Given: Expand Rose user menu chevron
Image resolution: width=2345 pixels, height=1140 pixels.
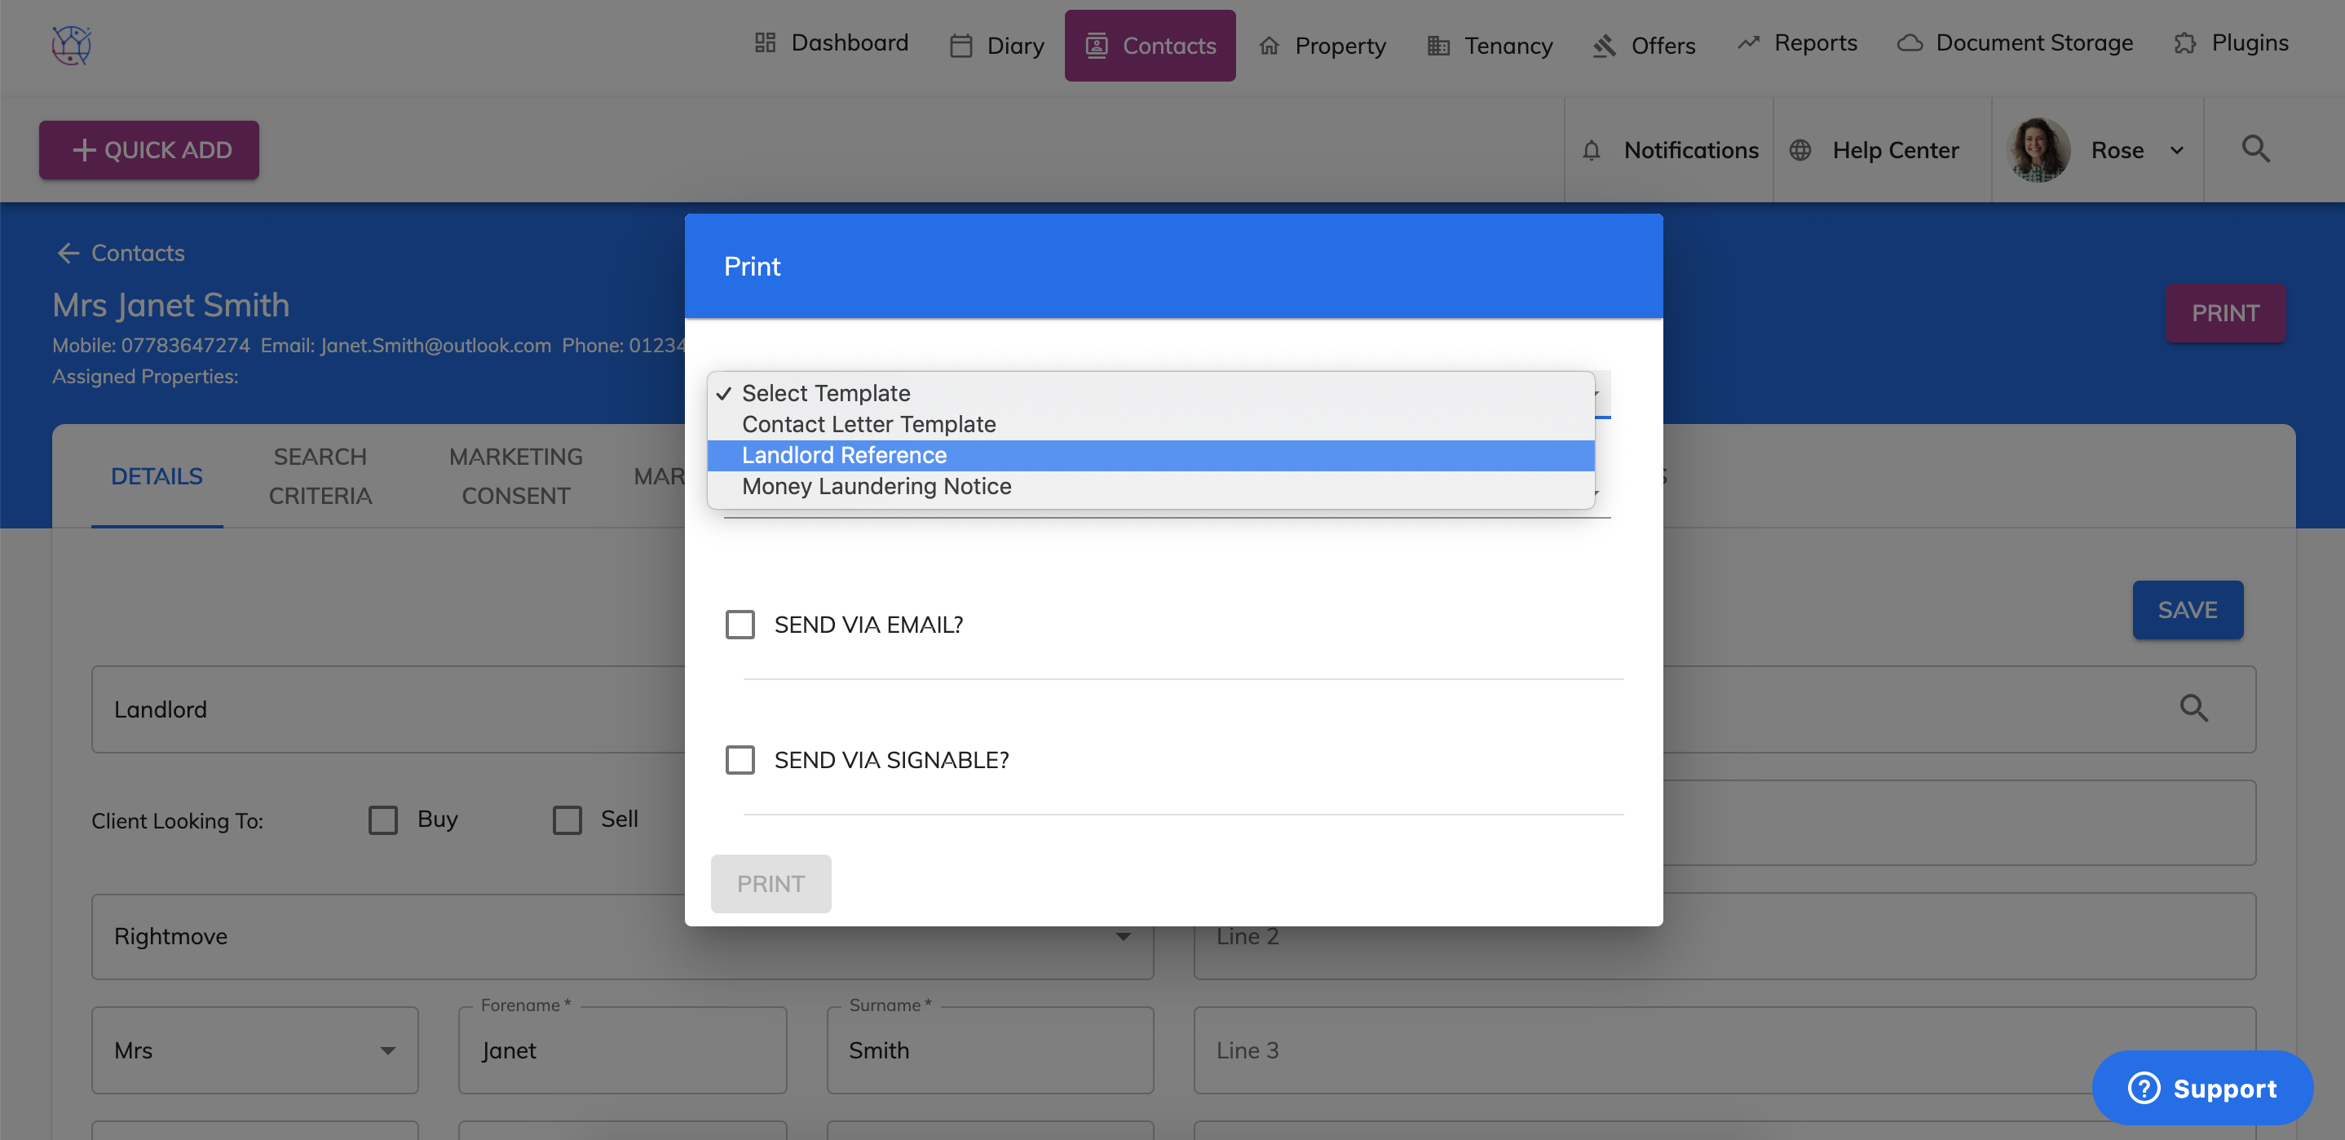Looking at the screenshot, I should 2176,150.
